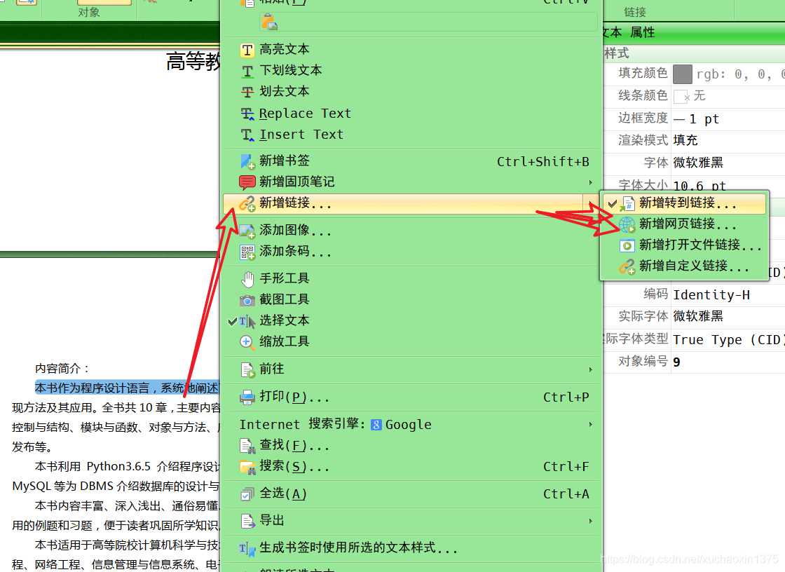Screen dimensions: 785x572
Task: Expand the 导出 submenu arrow
Action: pyautogui.click(x=591, y=522)
